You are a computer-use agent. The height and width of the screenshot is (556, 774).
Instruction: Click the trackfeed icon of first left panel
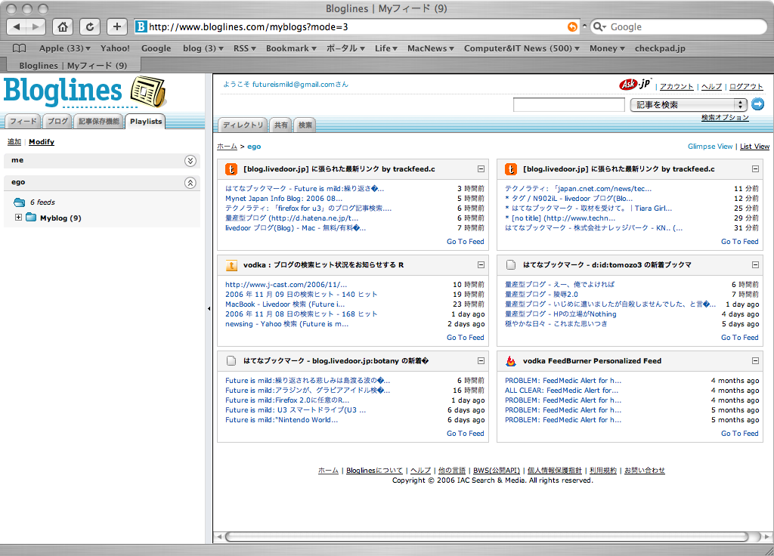[231, 169]
